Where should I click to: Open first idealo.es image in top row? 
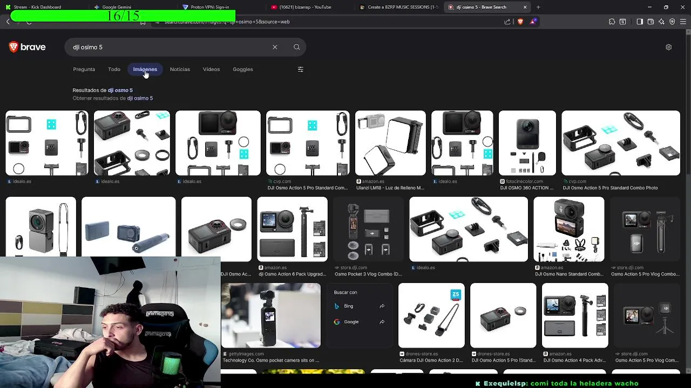point(47,143)
